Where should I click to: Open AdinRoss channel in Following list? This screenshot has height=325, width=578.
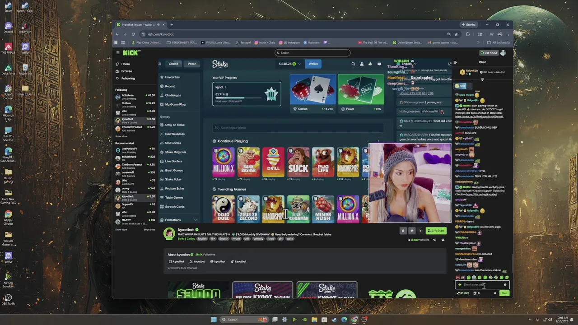pyautogui.click(x=135, y=97)
